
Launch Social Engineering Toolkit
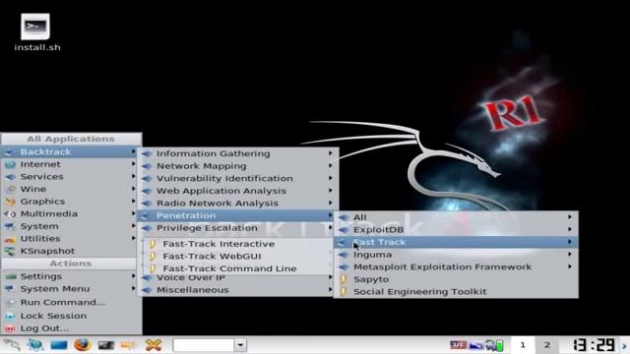coord(456,292)
